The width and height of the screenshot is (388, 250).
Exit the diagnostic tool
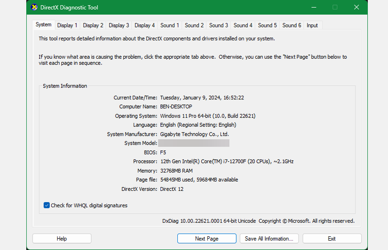tap(332, 239)
